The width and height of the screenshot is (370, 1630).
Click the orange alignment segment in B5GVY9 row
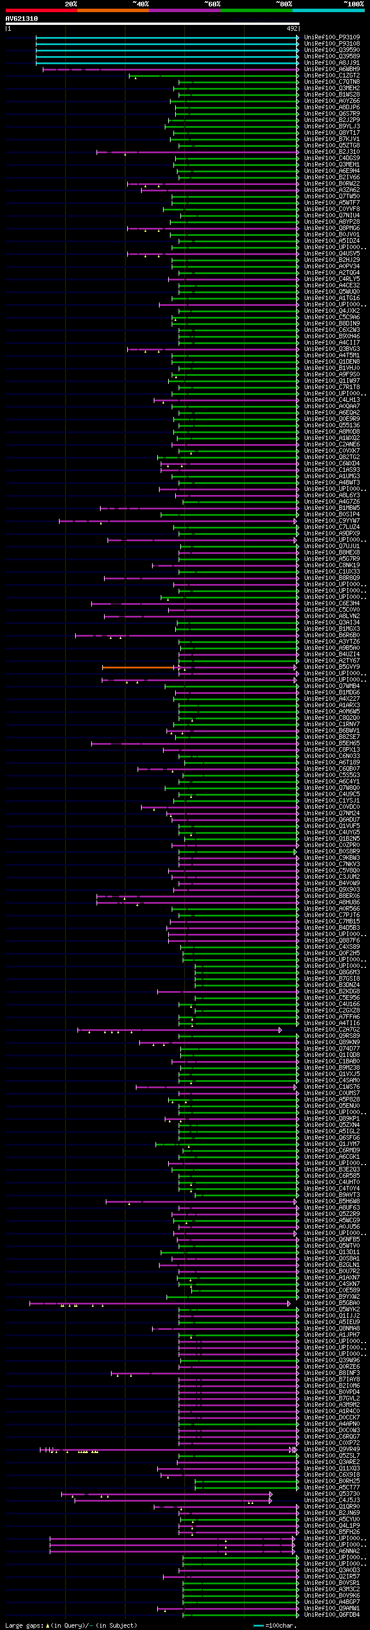pos(139,668)
